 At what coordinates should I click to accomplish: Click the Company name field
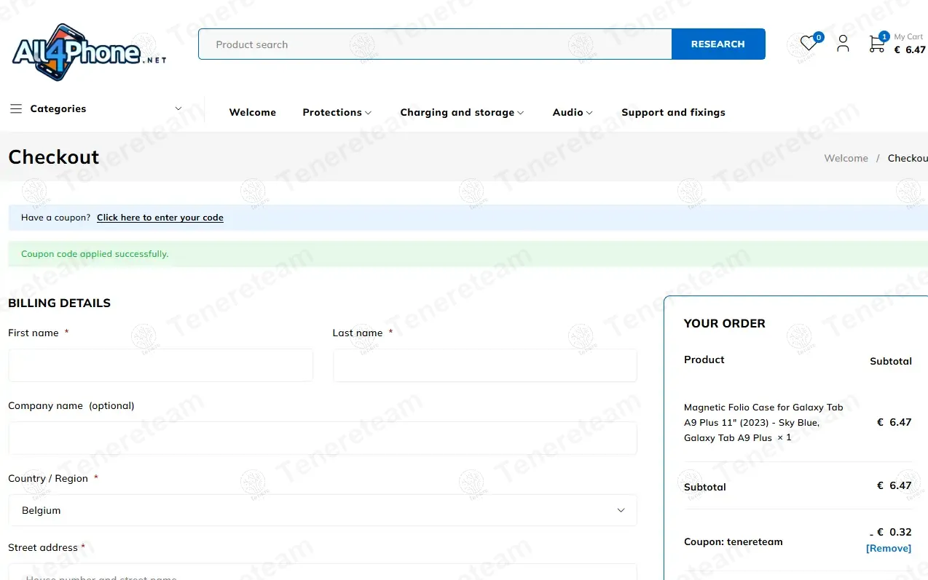[x=323, y=438]
